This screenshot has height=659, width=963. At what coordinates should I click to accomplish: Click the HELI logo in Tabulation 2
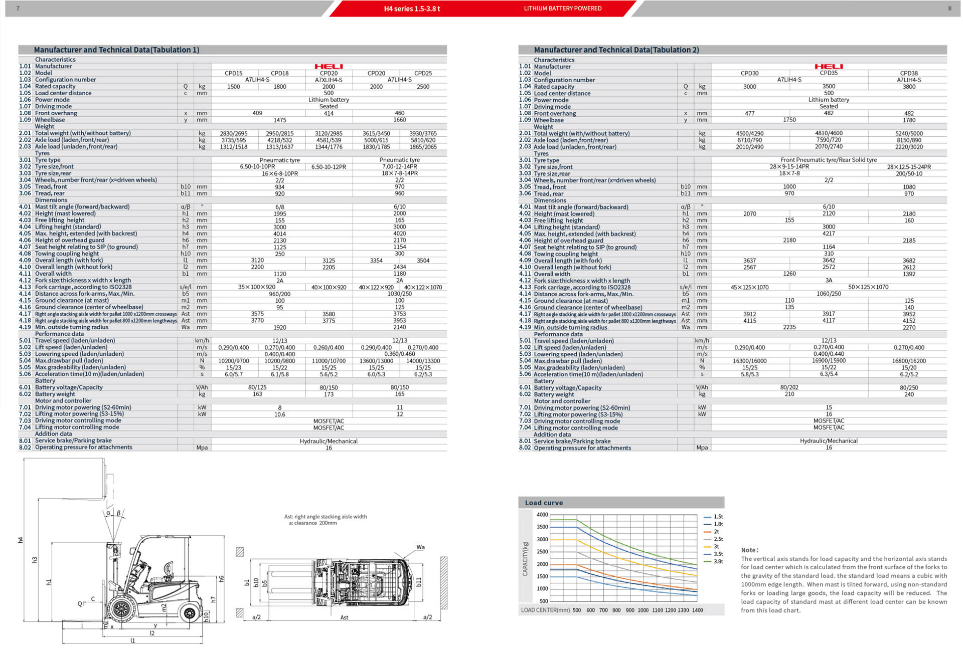829,66
